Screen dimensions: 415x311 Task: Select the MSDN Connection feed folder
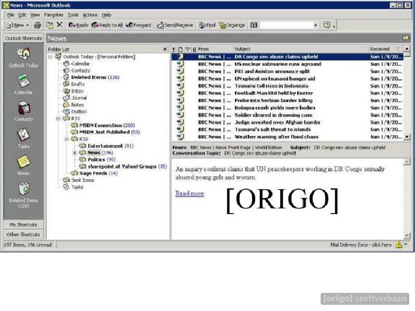point(103,125)
